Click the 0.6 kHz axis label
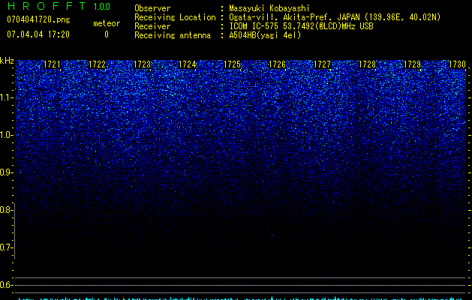The width and height of the screenshot is (472, 300). 6,285
